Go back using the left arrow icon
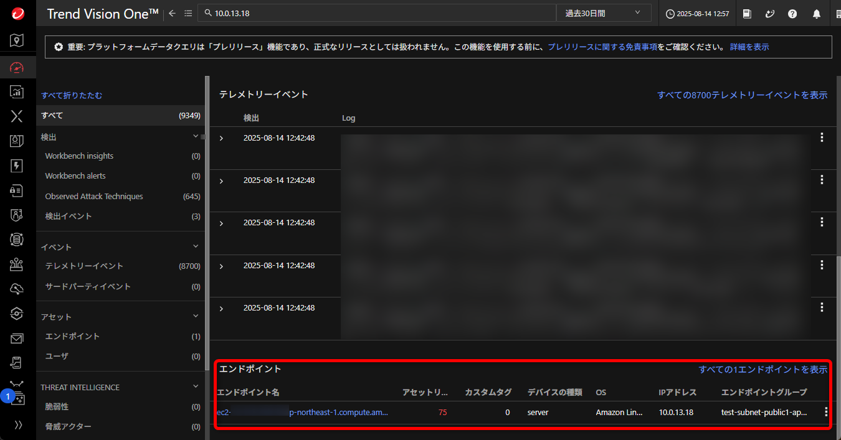841x440 pixels. (173, 13)
